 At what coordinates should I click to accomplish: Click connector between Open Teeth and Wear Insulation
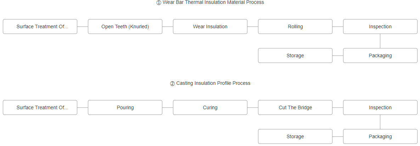(168, 27)
